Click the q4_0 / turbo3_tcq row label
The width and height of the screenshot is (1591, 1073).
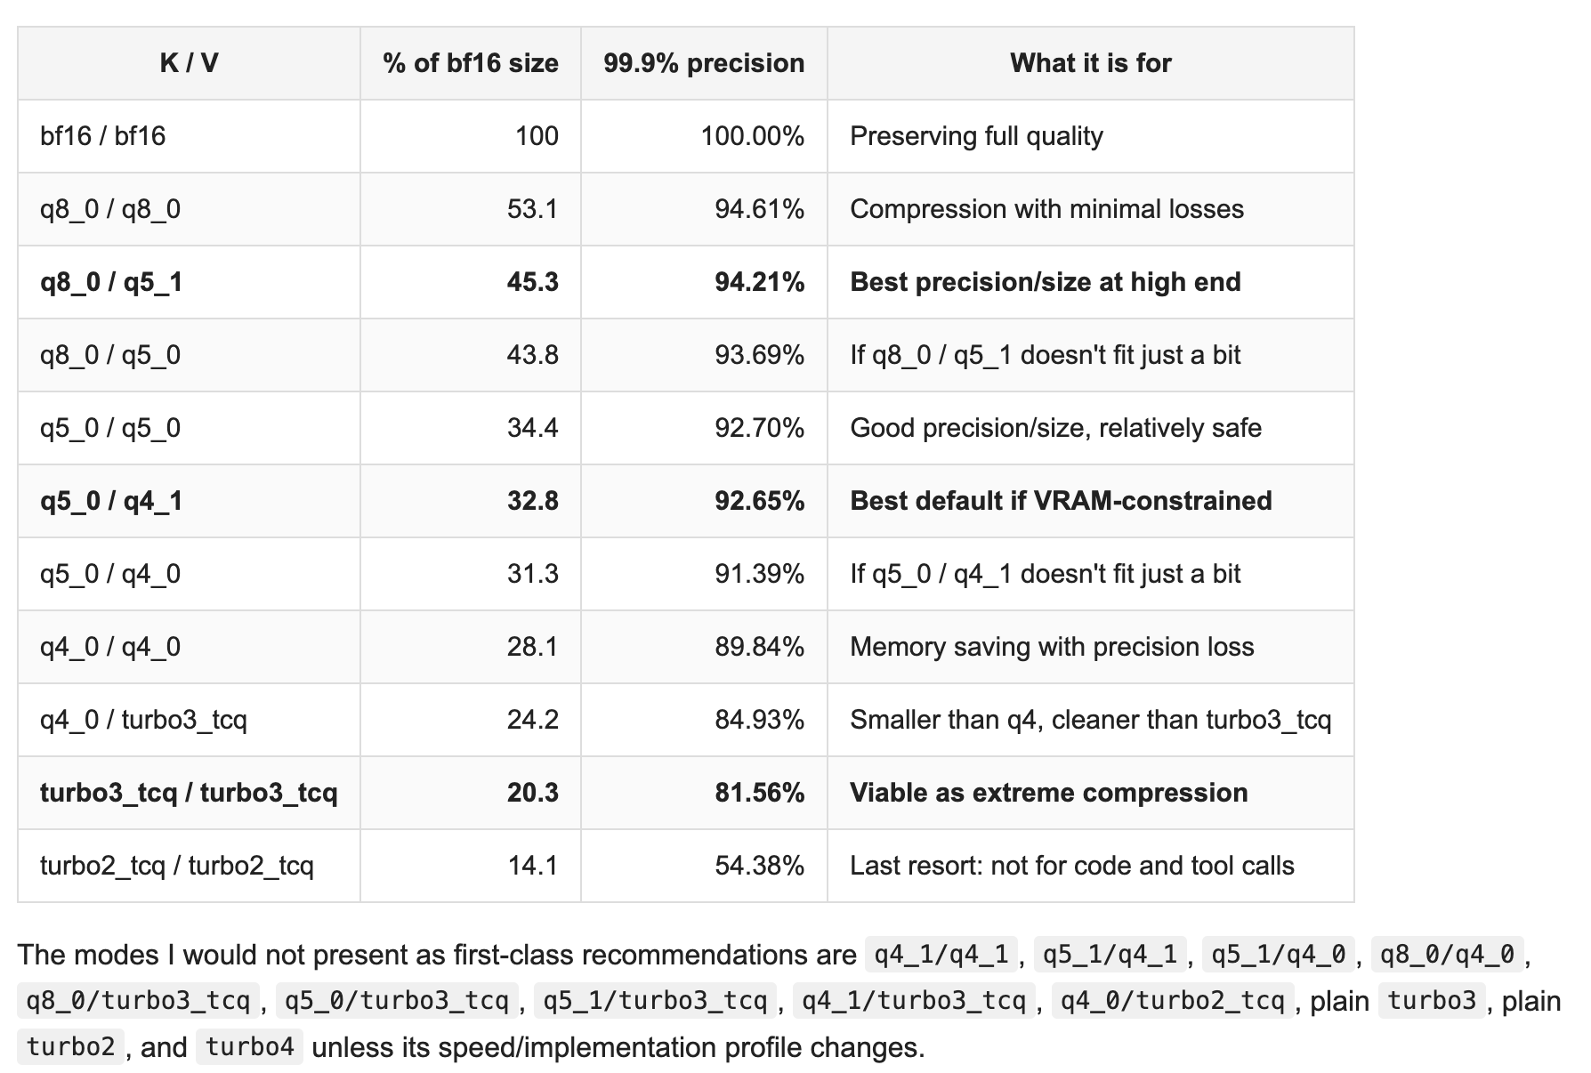pos(143,720)
